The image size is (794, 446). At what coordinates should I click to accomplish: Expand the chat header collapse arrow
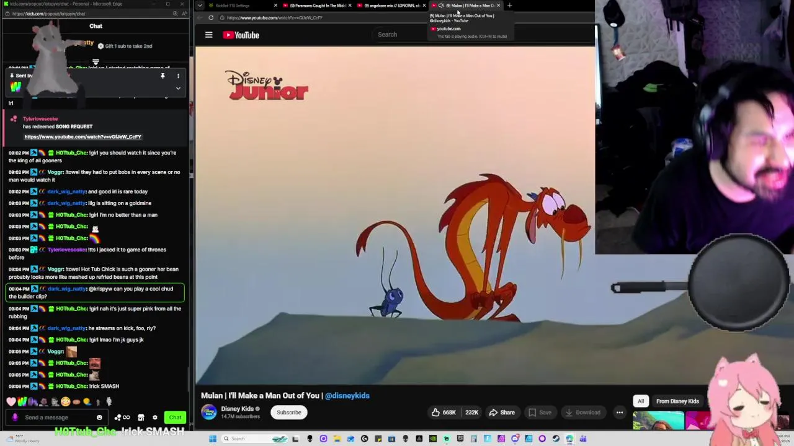(x=96, y=62)
